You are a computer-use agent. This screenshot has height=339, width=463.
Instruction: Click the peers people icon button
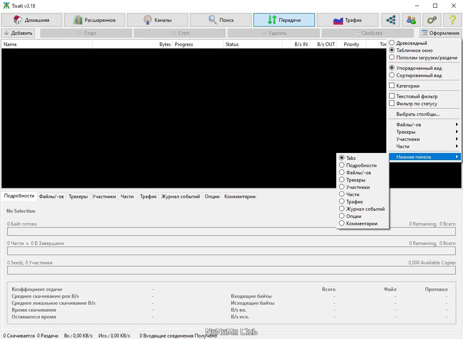point(411,20)
